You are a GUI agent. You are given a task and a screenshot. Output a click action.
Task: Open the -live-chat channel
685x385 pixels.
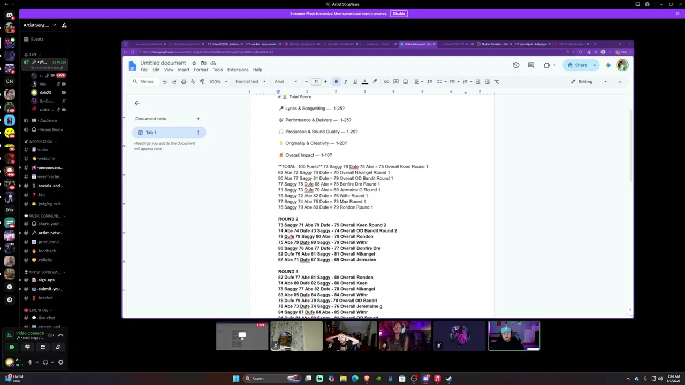45,318
